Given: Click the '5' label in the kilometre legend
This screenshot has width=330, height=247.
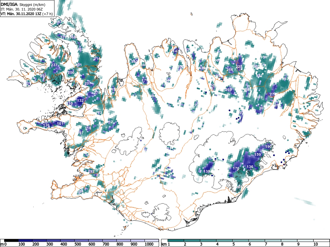Looking at the screenshot, I should 234,244.
